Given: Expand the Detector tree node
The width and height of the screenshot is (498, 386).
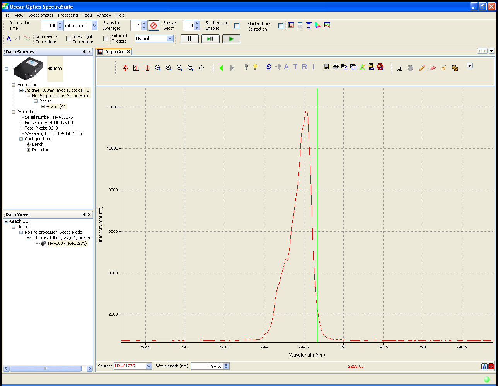Looking at the screenshot, I should point(28,150).
